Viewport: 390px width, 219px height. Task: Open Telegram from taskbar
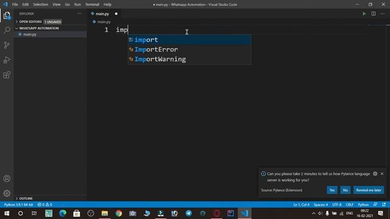point(188,214)
